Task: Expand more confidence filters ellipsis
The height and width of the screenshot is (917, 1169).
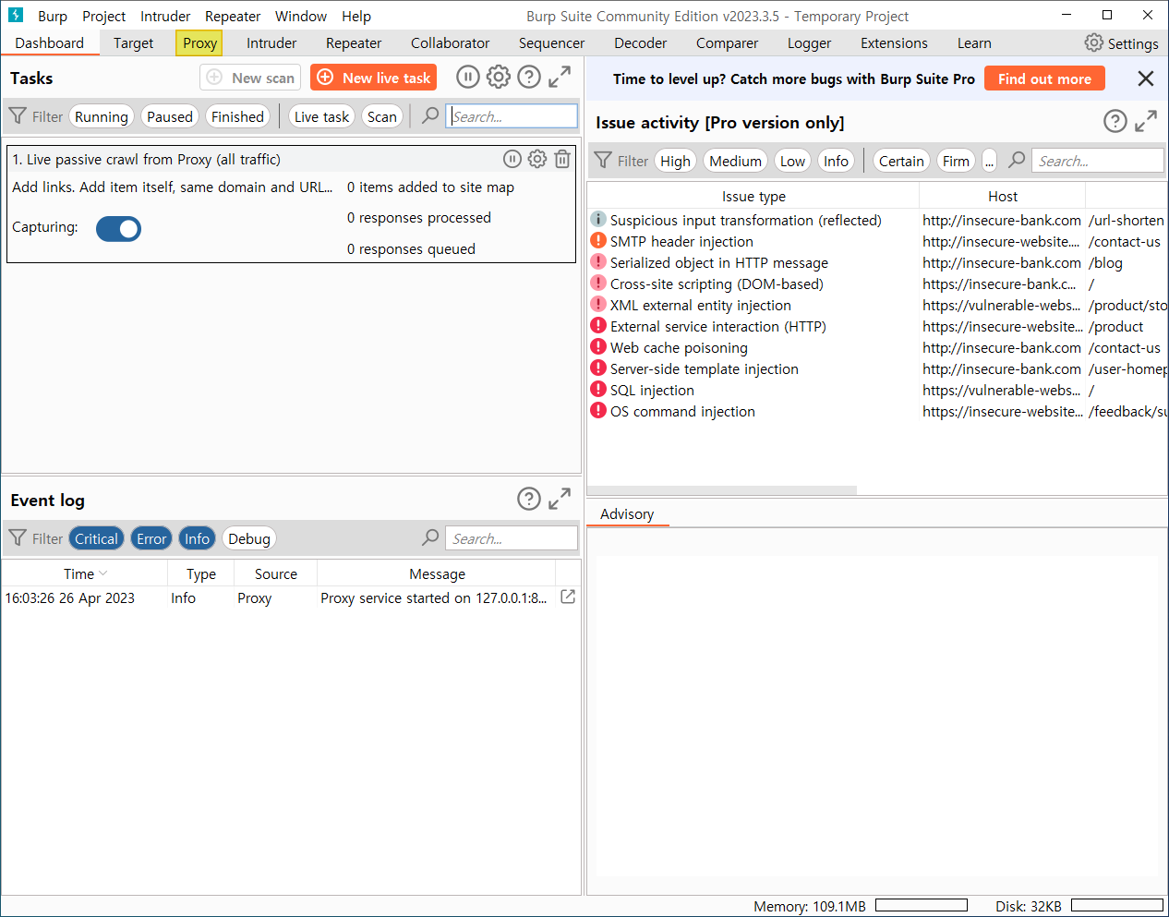Action: click(989, 161)
